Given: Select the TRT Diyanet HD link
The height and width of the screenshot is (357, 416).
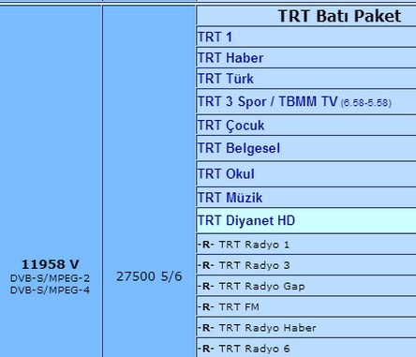Looking at the screenshot, I should (246, 221).
